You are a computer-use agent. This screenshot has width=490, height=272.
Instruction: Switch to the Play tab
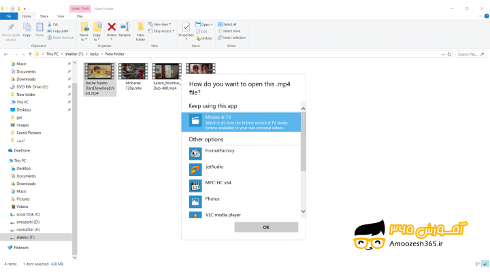[x=80, y=16]
